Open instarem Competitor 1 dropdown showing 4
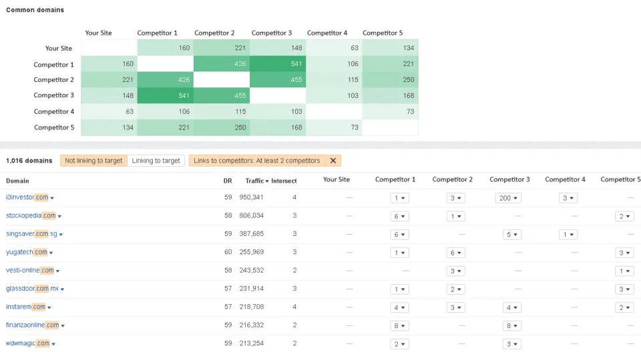This screenshot has height=352, width=641. pos(399,307)
